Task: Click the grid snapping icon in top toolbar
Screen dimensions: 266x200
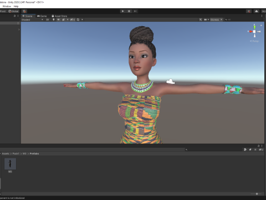Action: tap(24, 11)
